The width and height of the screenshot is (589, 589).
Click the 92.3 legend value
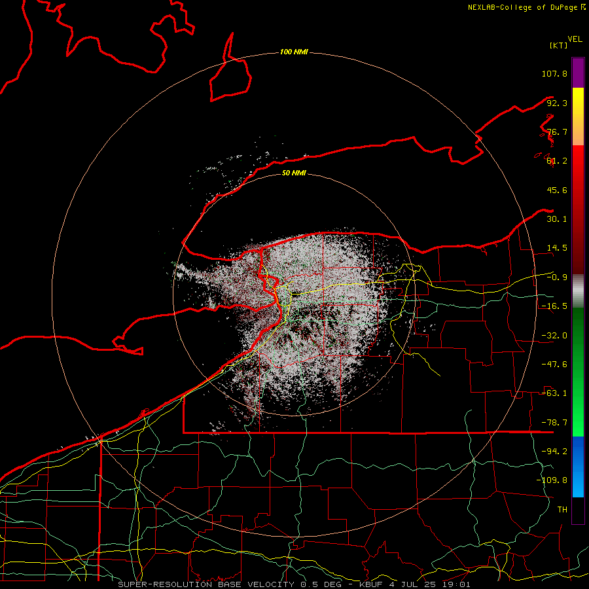(557, 103)
